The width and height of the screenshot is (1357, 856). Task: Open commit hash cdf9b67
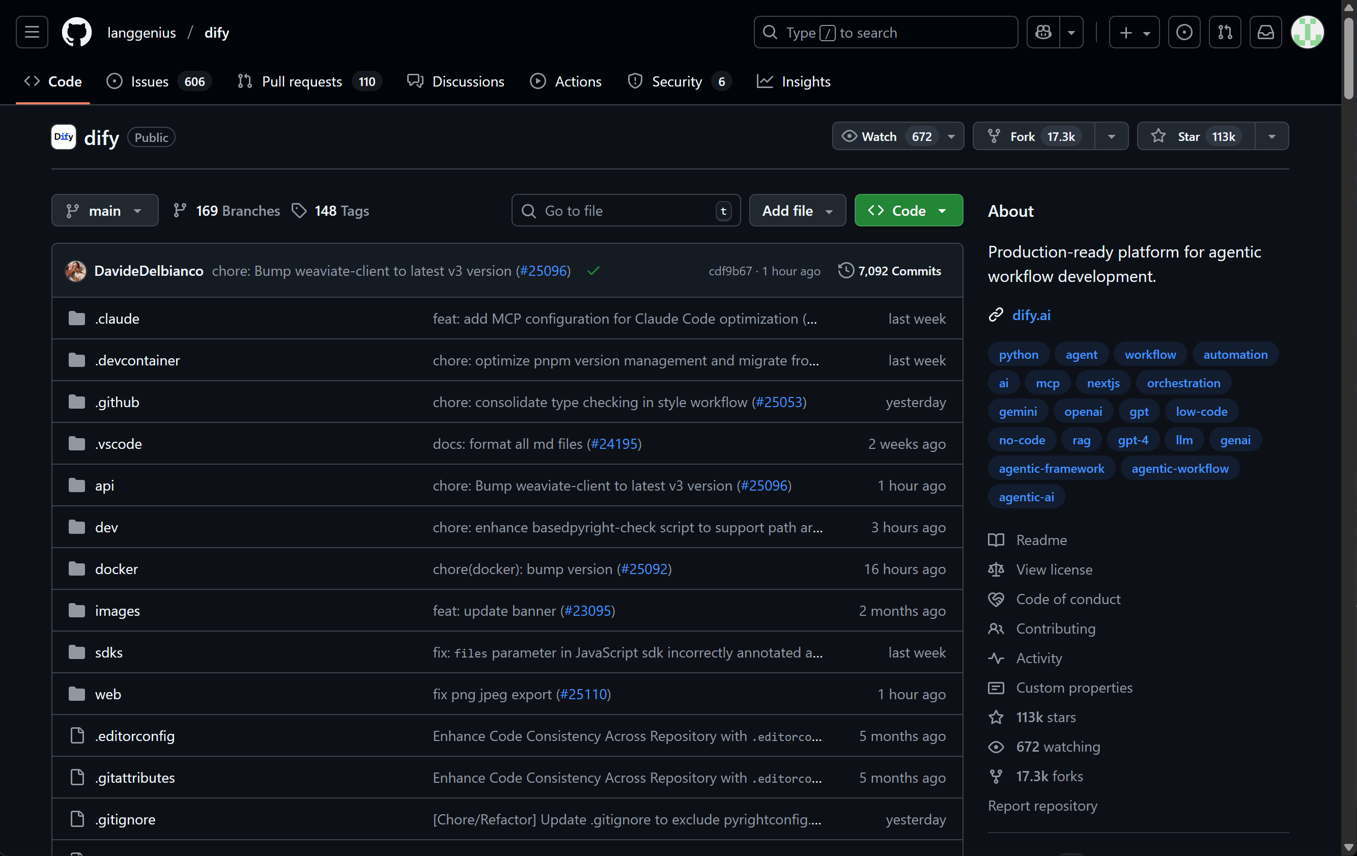pyautogui.click(x=730, y=271)
